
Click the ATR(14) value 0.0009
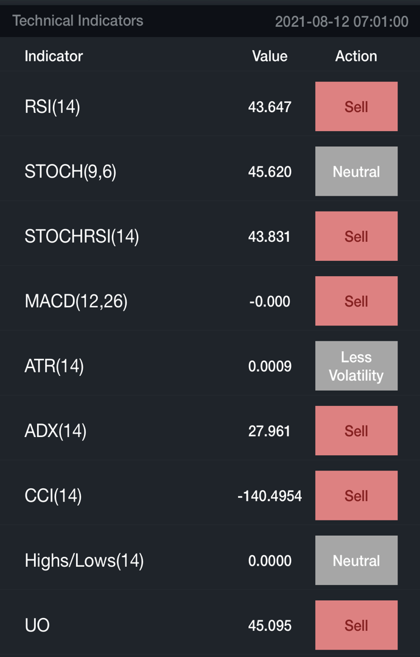pyautogui.click(x=270, y=366)
